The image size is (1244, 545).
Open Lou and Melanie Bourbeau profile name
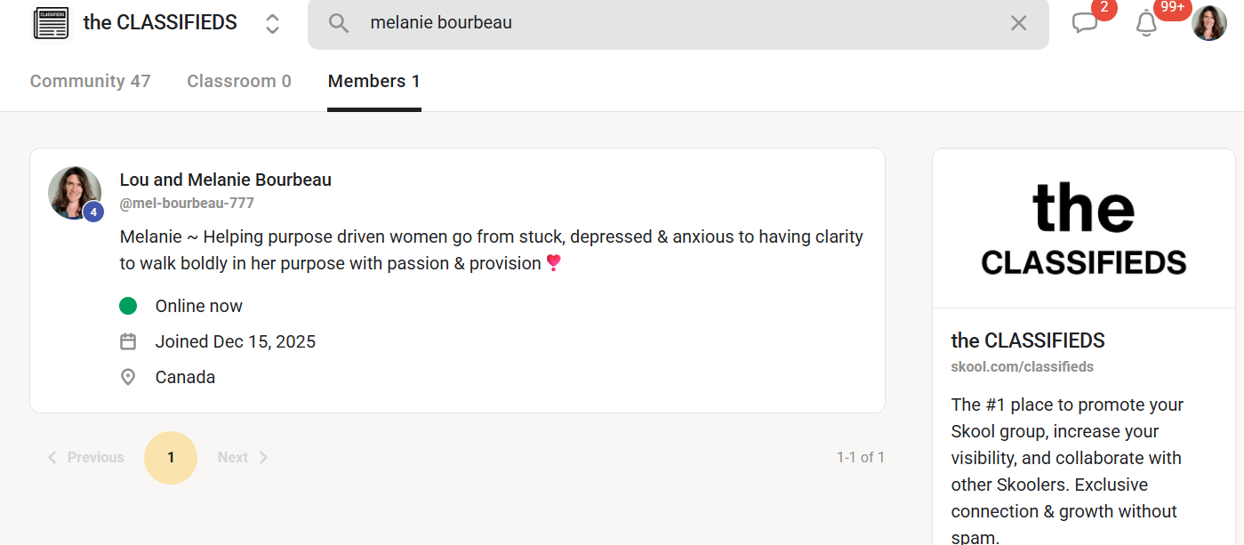coord(226,180)
